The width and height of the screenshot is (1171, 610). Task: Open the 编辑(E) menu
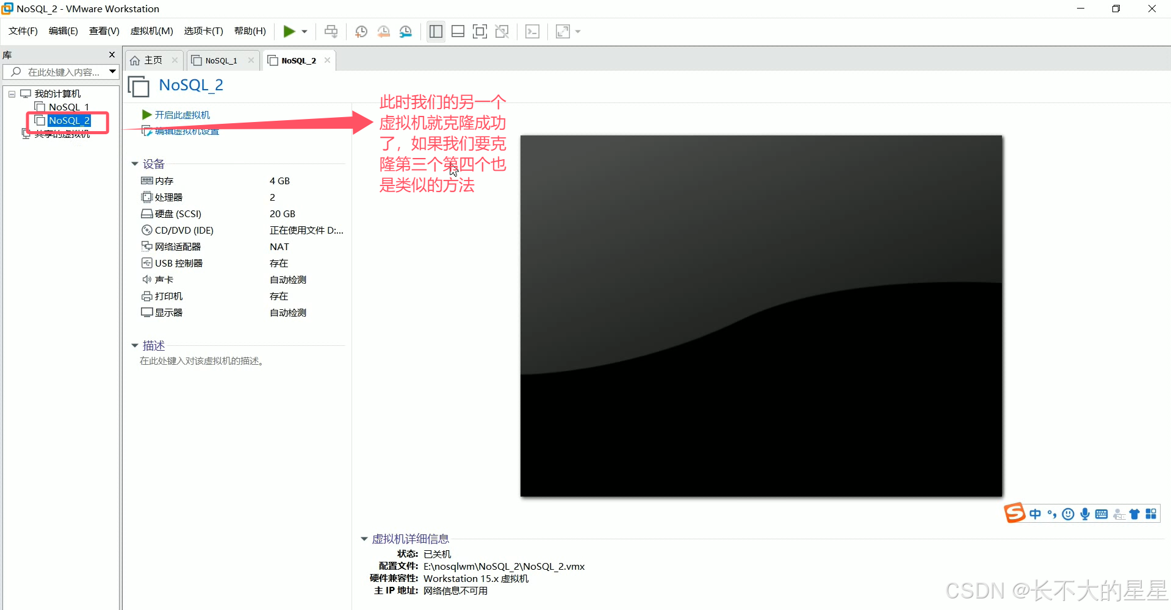coord(63,31)
